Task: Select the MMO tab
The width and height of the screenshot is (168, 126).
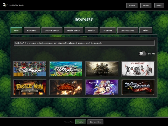Action: [16, 30]
